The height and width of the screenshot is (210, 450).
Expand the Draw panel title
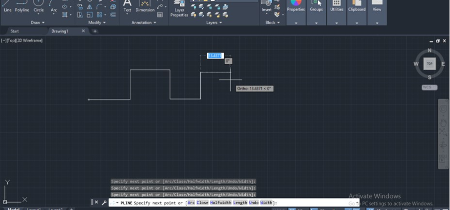pyautogui.click(x=38, y=22)
